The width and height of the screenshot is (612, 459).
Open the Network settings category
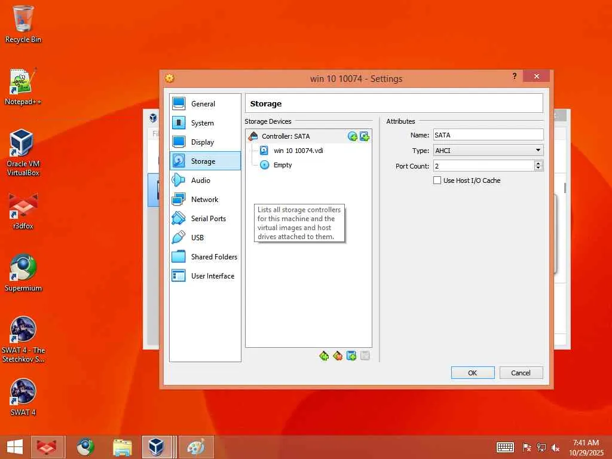(x=205, y=200)
